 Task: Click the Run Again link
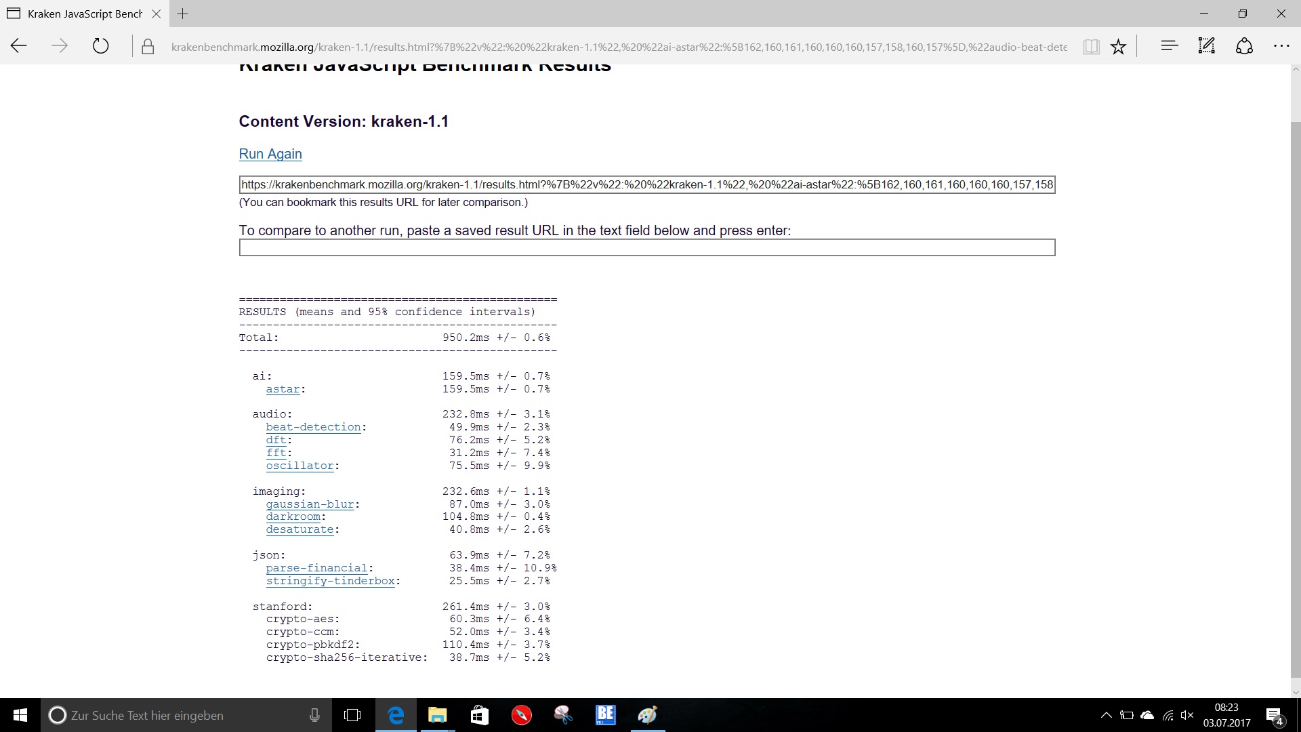point(270,154)
